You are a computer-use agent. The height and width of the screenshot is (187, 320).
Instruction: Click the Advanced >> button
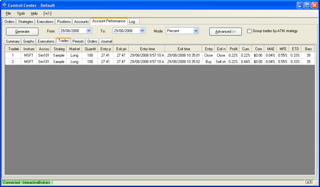point(225,31)
